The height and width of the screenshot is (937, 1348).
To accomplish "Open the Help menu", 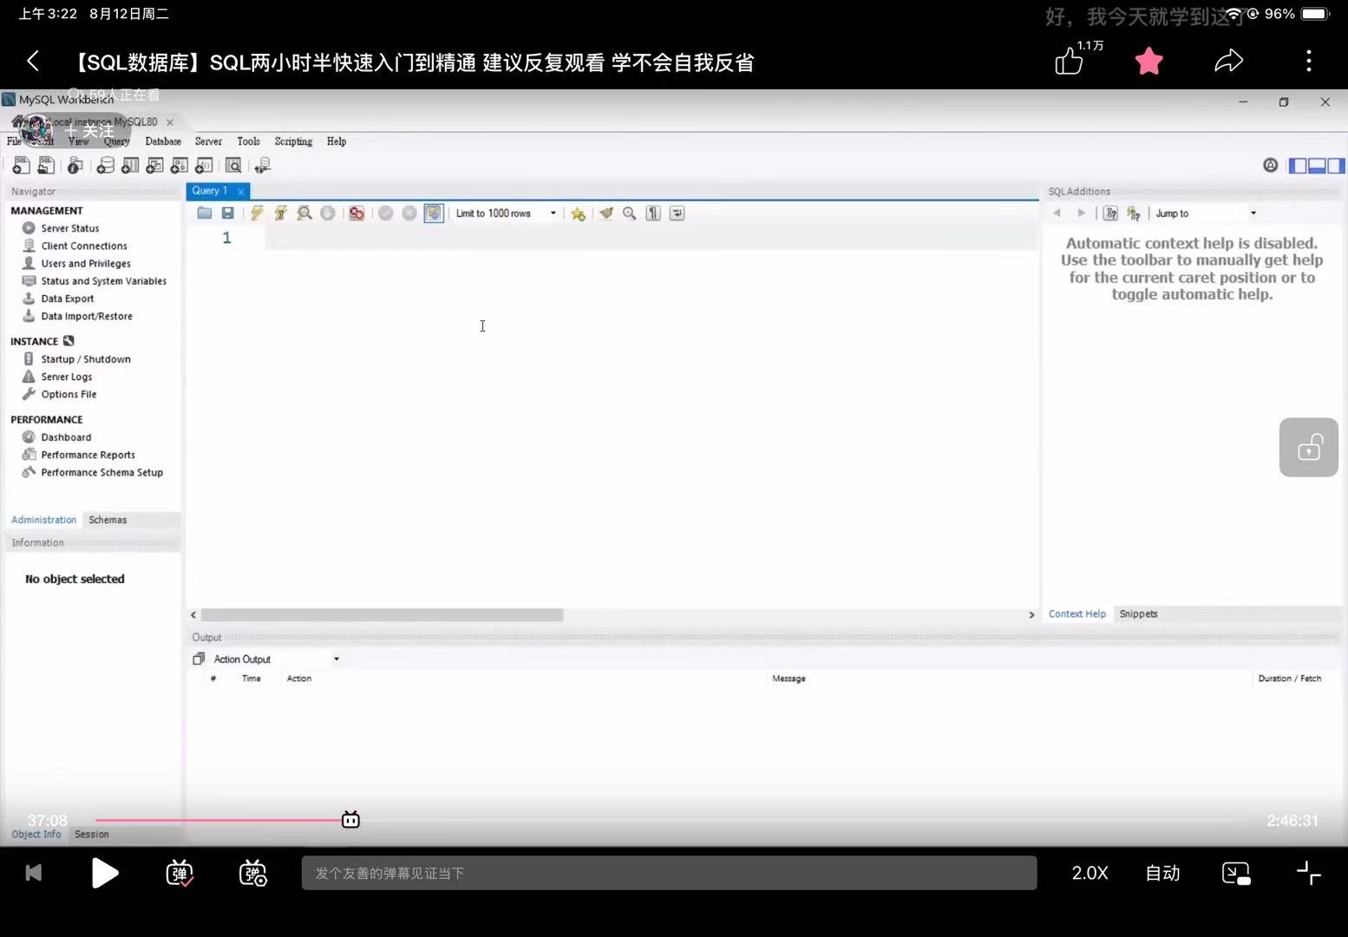I will click(337, 141).
